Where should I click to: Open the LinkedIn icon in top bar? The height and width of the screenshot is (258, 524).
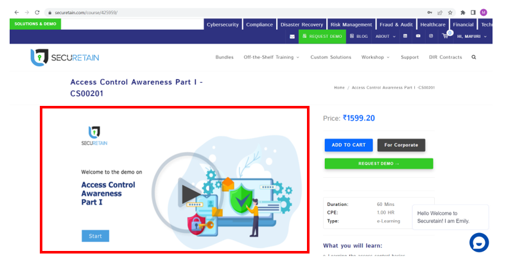(405, 36)
